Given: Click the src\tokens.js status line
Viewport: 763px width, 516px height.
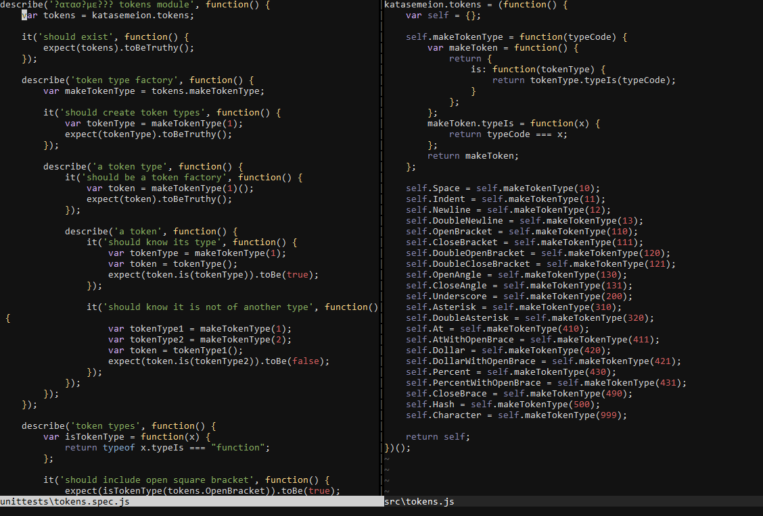Looking at the screenshot, I should point(573,501).
